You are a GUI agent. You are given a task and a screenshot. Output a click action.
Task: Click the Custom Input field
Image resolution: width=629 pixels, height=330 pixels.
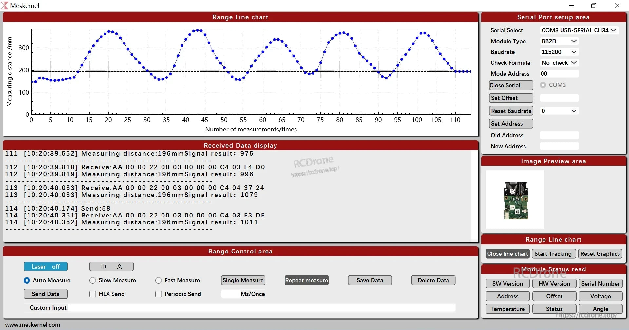tap(262, 308)
